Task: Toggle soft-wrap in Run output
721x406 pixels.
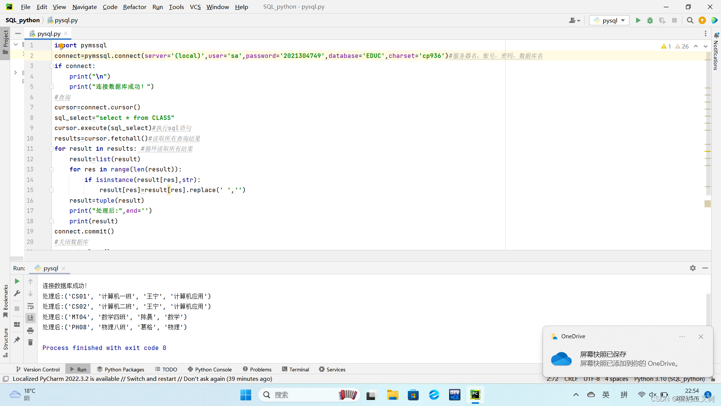Action: coord(30,306)
